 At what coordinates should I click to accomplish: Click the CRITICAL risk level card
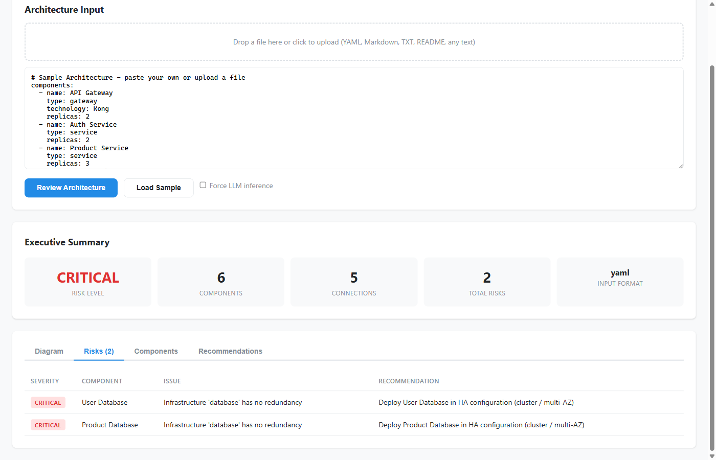tap(88, 282)
